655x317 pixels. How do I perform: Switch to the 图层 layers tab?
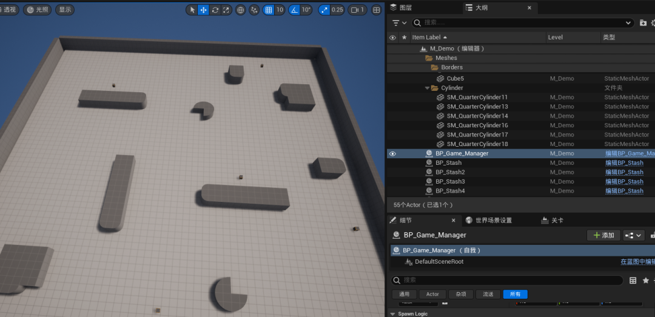[401, 7]
